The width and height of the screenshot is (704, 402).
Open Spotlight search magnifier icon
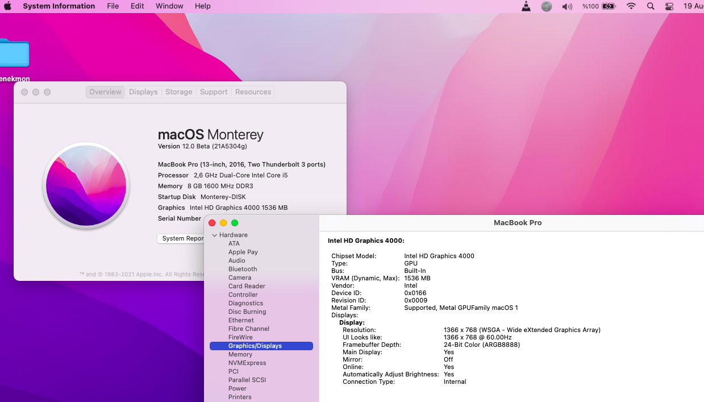coord(651,6)
